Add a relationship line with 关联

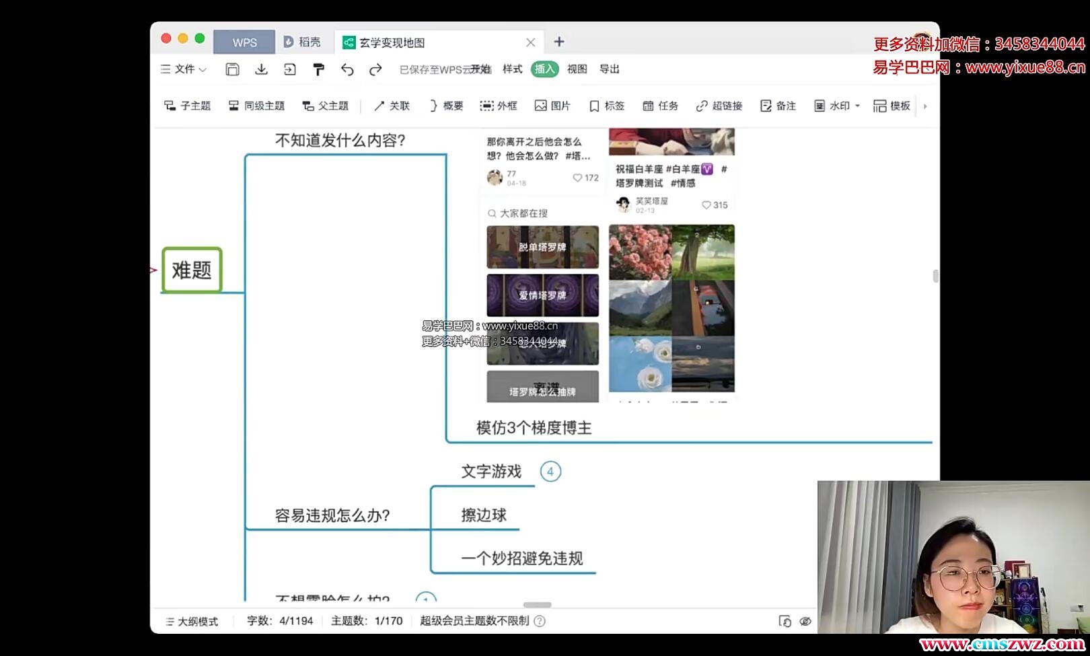tap(392, 106)
